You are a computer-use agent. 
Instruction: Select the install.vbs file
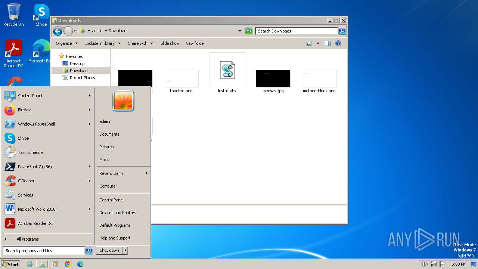[x=227, y=73]
